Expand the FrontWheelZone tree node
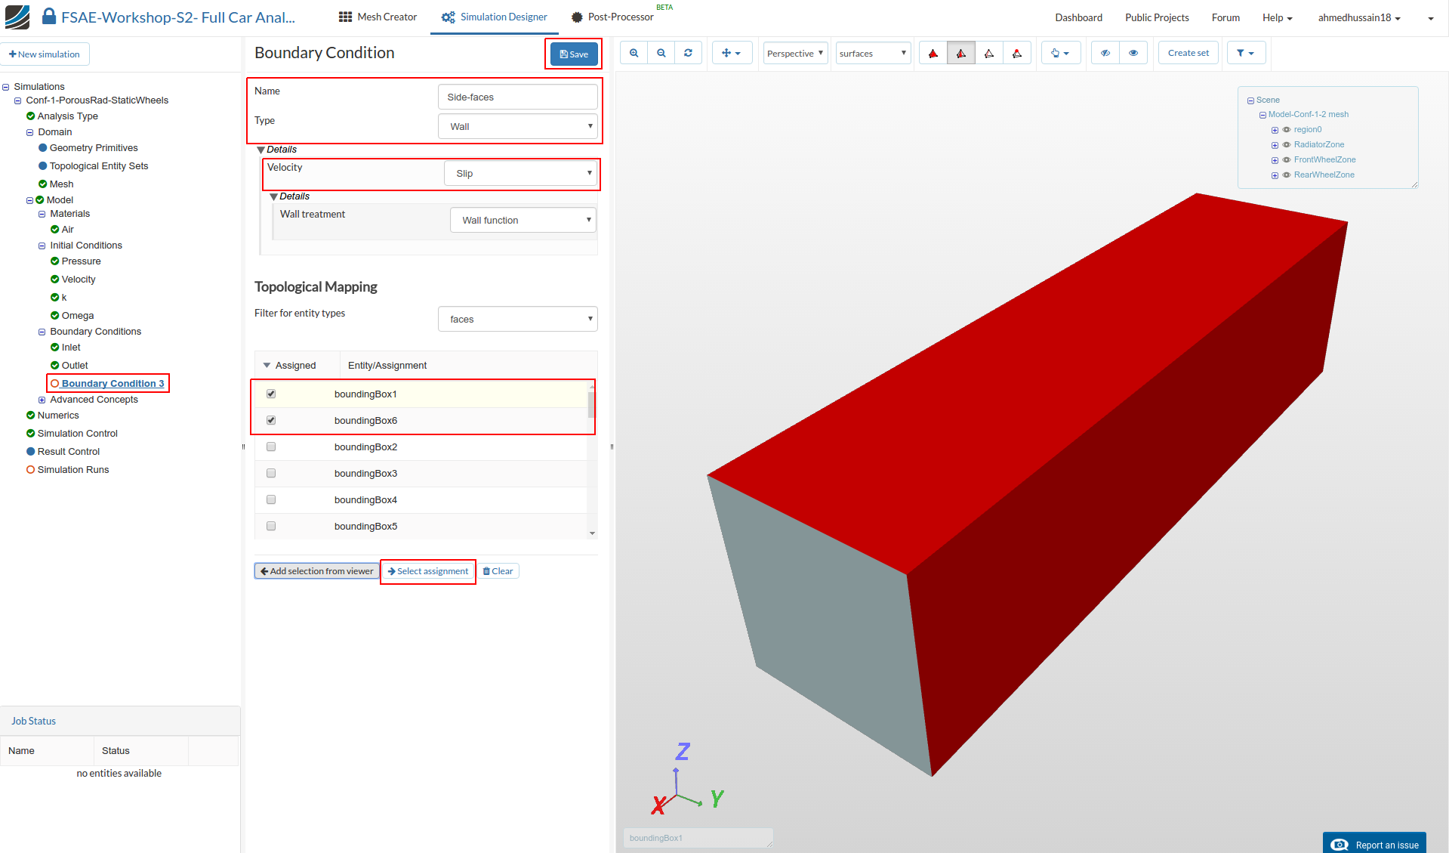Screen dimensions: 1449x853 click(x=1275, y=160)
